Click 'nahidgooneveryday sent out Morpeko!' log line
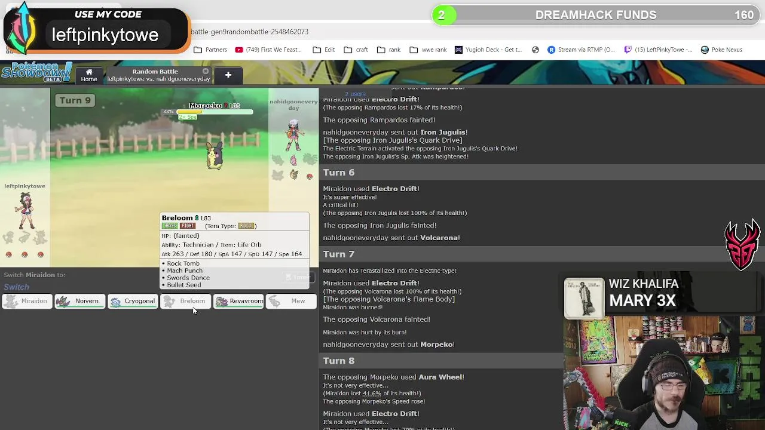The image size is (765, 430). tap(388, 345)
